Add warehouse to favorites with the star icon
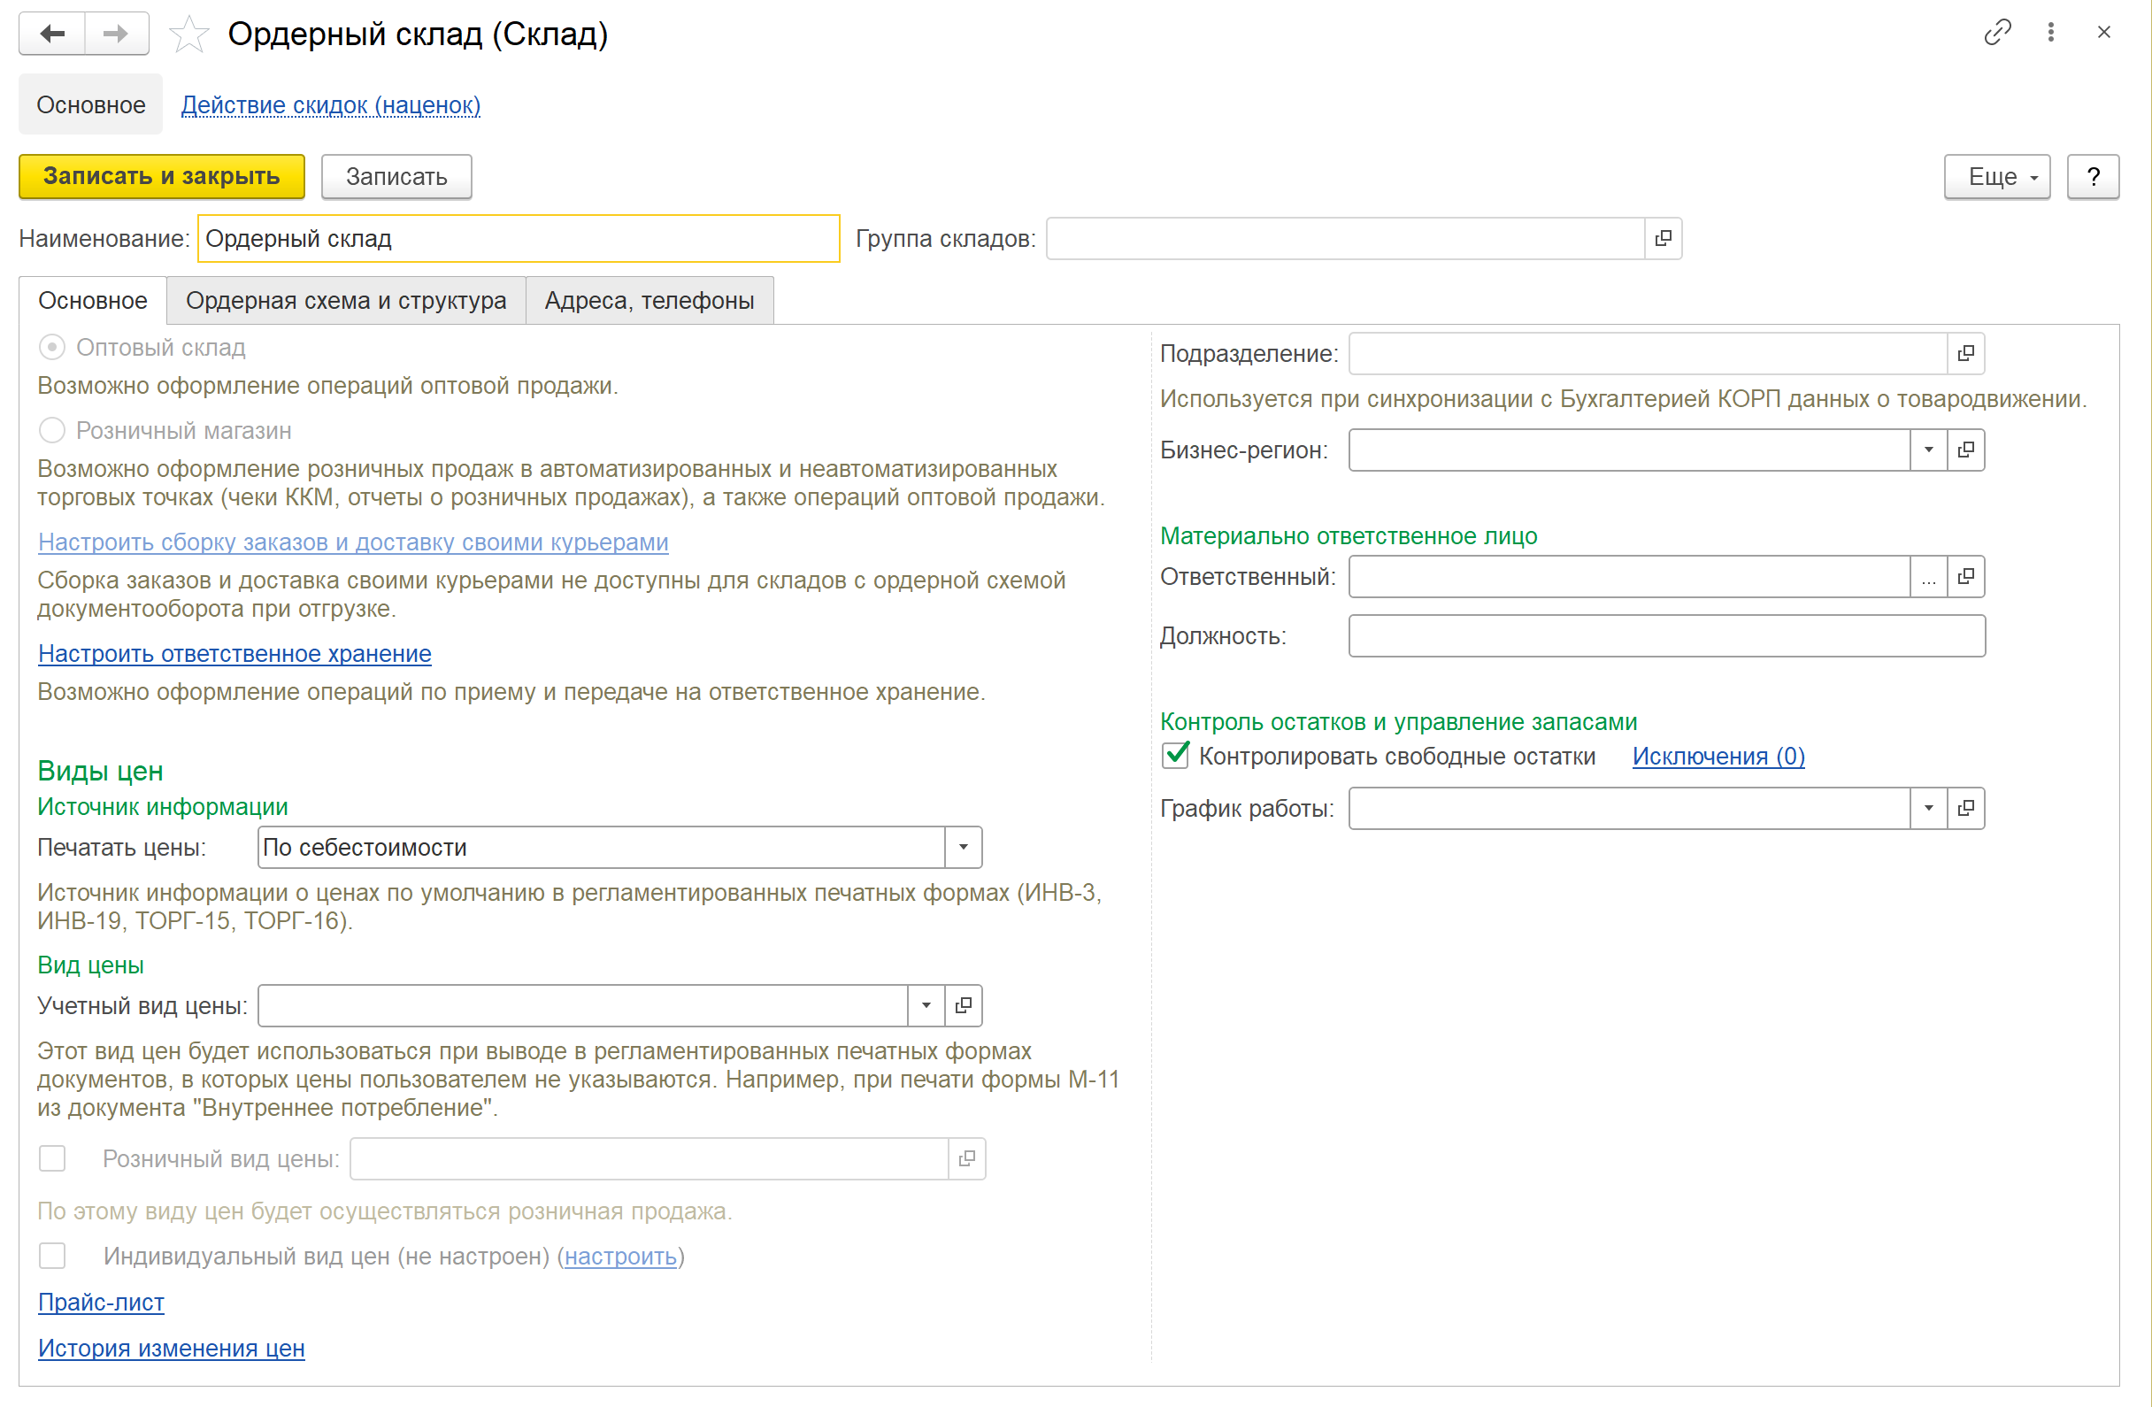 pyautogui.click(x=189, y=35)
